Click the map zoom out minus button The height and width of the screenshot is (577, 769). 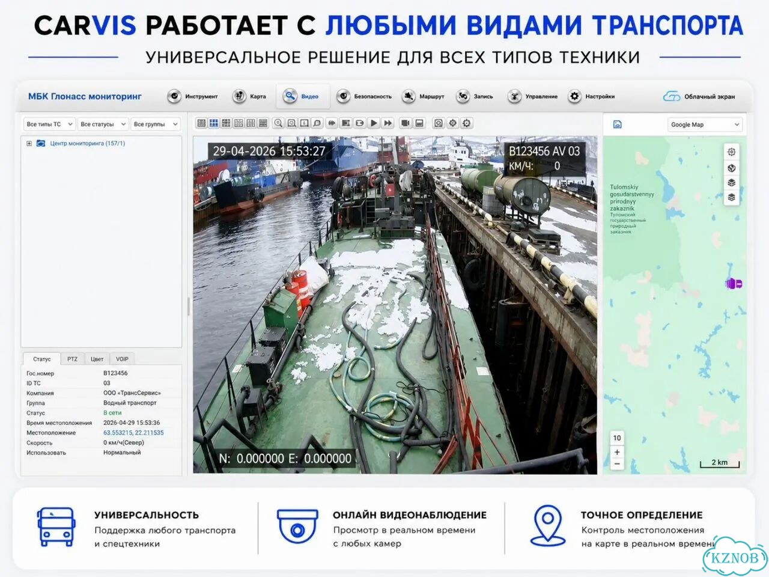(x=617, y=464)
